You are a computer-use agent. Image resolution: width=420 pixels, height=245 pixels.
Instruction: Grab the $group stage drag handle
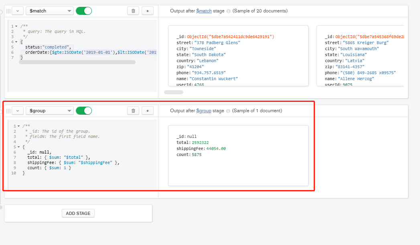tap(8, 111)
